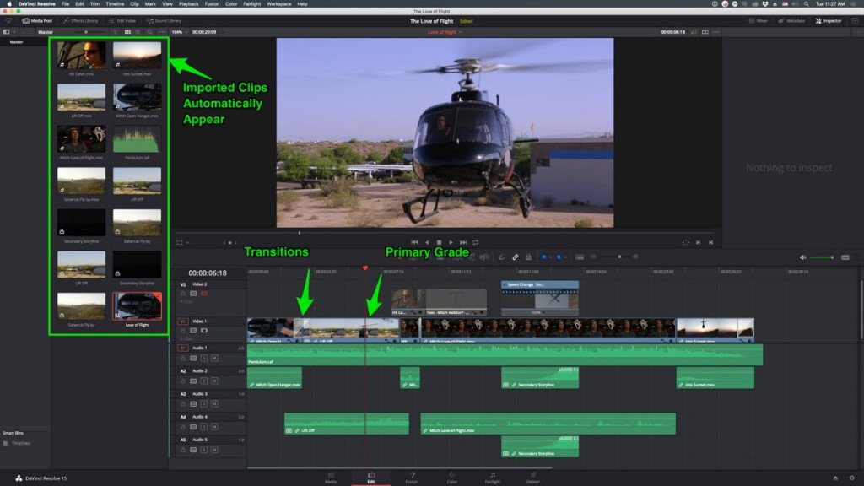Image resolution: width=864 pixels, height=486 pixels.
Task: Open viewer zoom percentage dropdown
Action: [x=179, y=32]
